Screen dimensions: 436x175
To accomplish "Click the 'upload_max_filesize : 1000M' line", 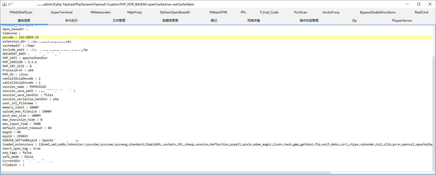I will click(x=27, y=111).
